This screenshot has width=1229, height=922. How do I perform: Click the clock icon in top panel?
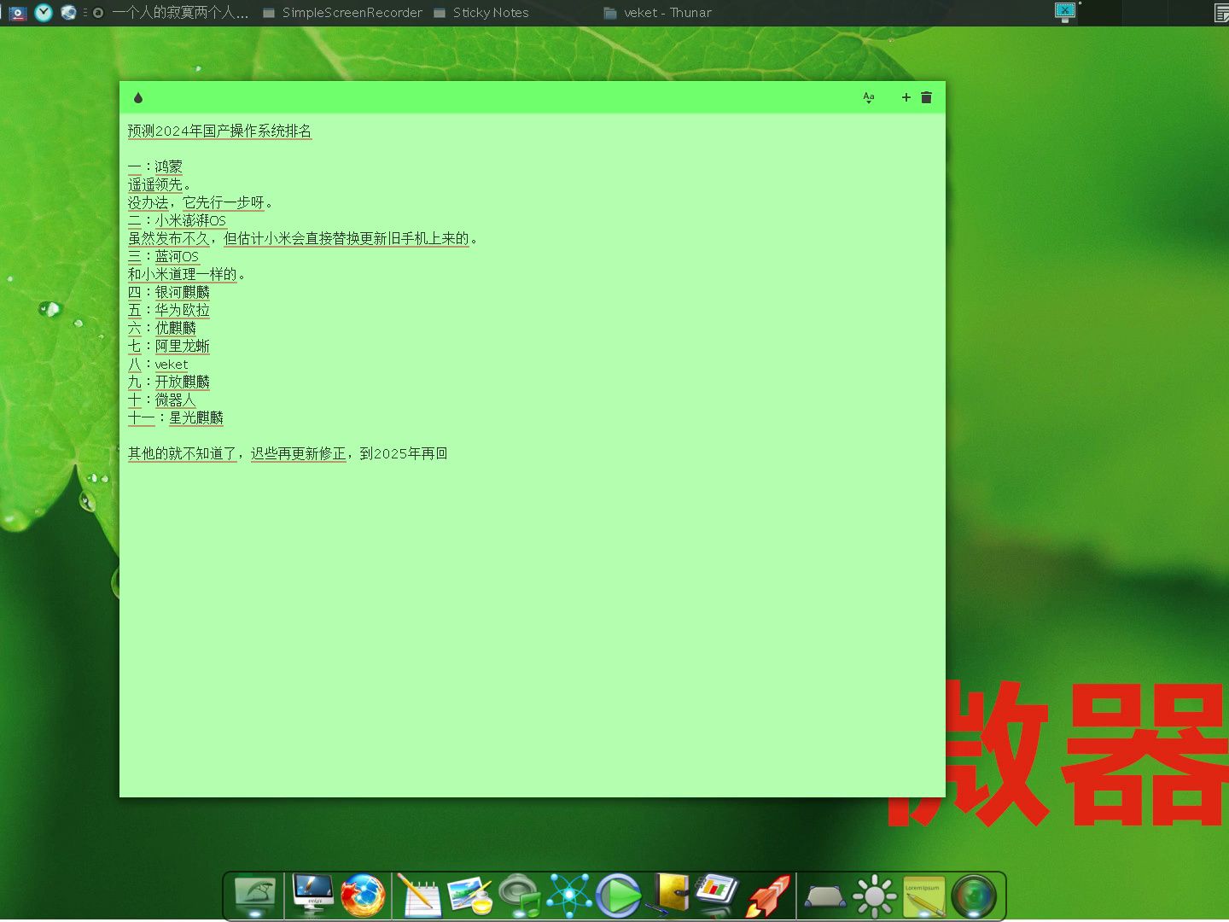[x=44, y=13]
